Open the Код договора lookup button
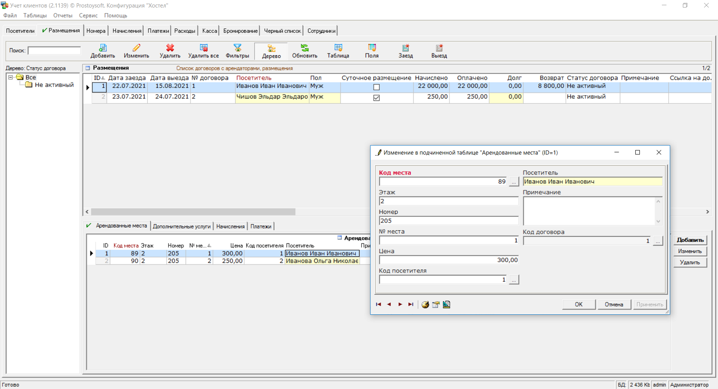The image size is (718, 389). pyautogui.click(x=658, y=241)
